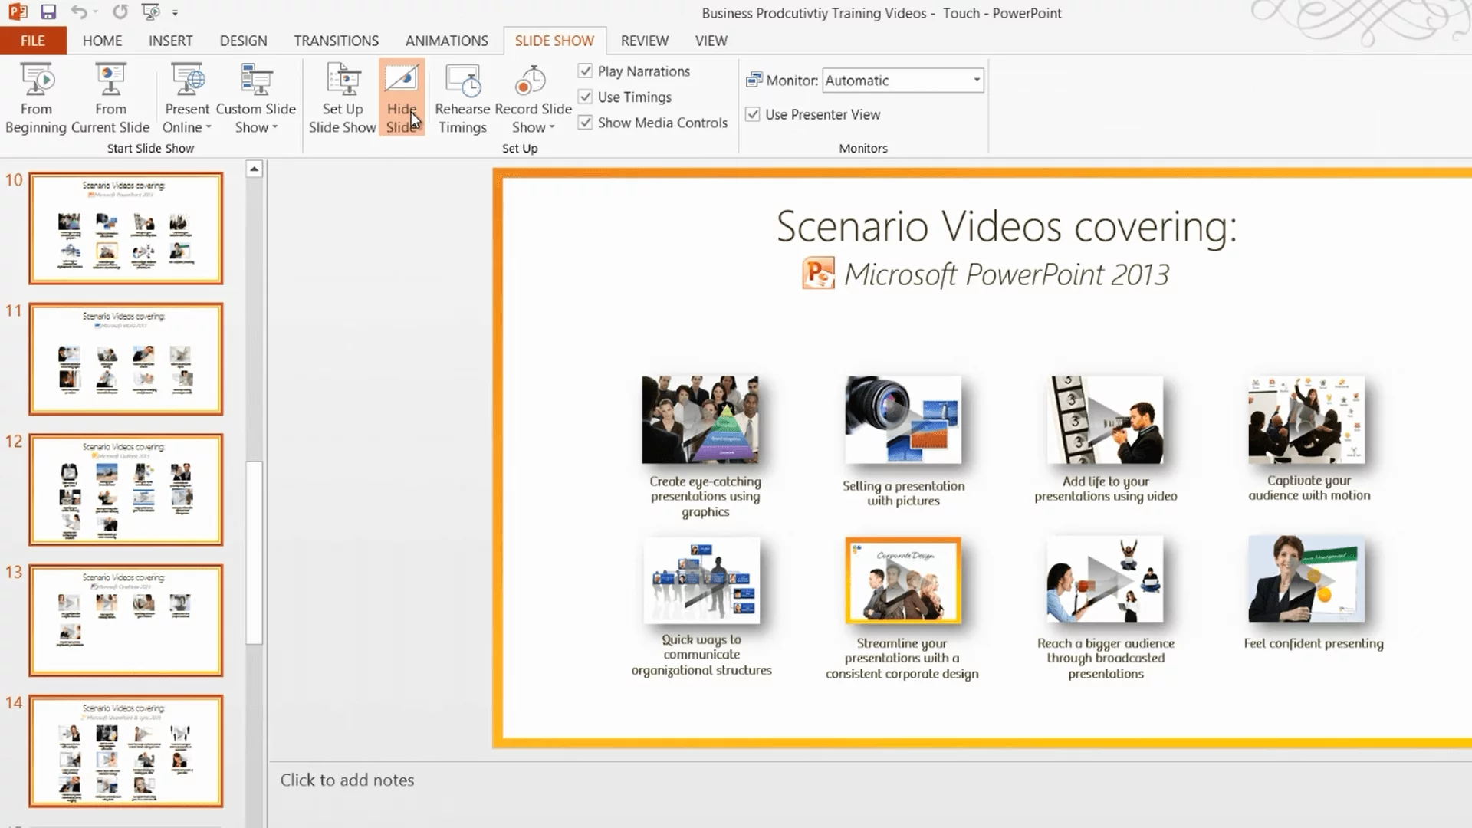This screenshot has width=1472, height=828.
Task: Click the Save icon in Quick Access toolbar
Action: pos(48,12)
